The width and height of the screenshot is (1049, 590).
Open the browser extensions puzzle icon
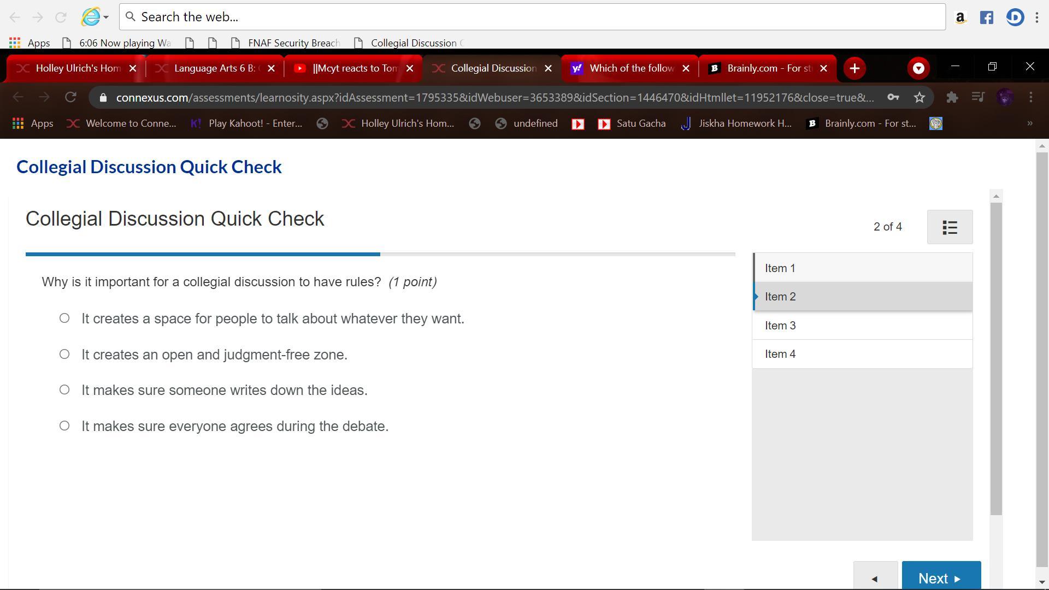pos(952,97)
